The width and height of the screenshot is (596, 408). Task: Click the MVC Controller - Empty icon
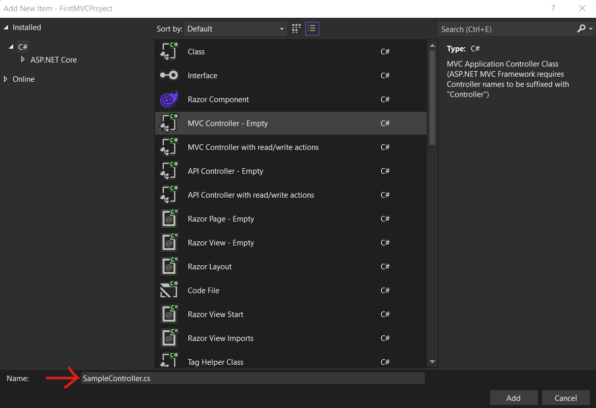coord(168,123)
